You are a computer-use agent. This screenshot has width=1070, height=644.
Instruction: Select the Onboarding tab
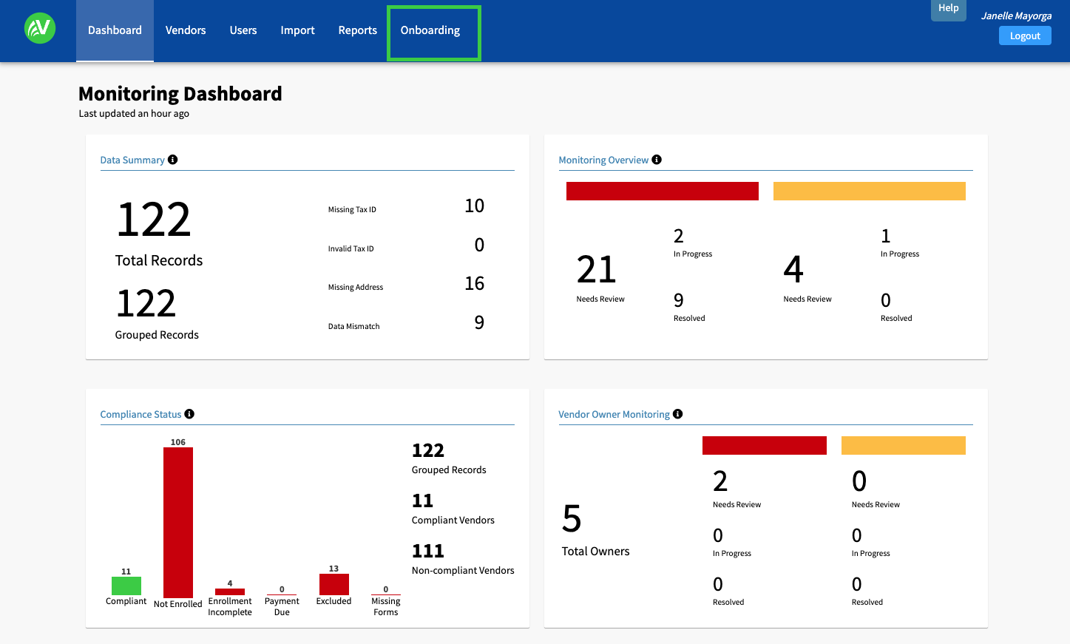click(x=430, y=30)
